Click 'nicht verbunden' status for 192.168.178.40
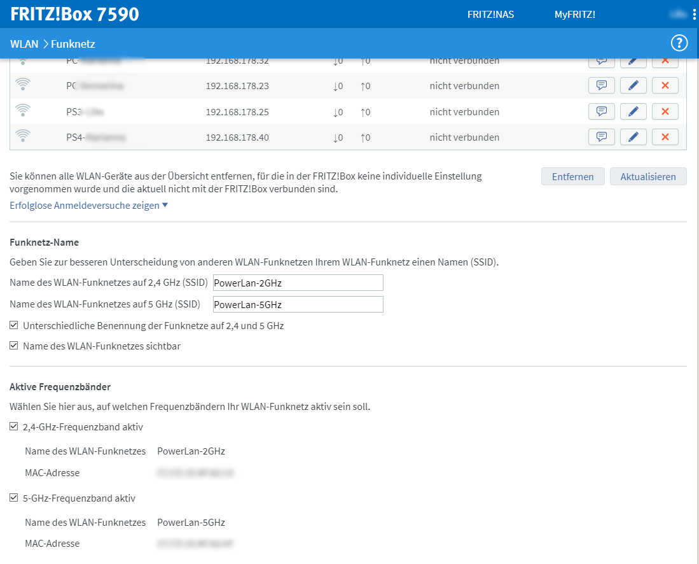Screen dimensions: 699x564 click(464, 137)
